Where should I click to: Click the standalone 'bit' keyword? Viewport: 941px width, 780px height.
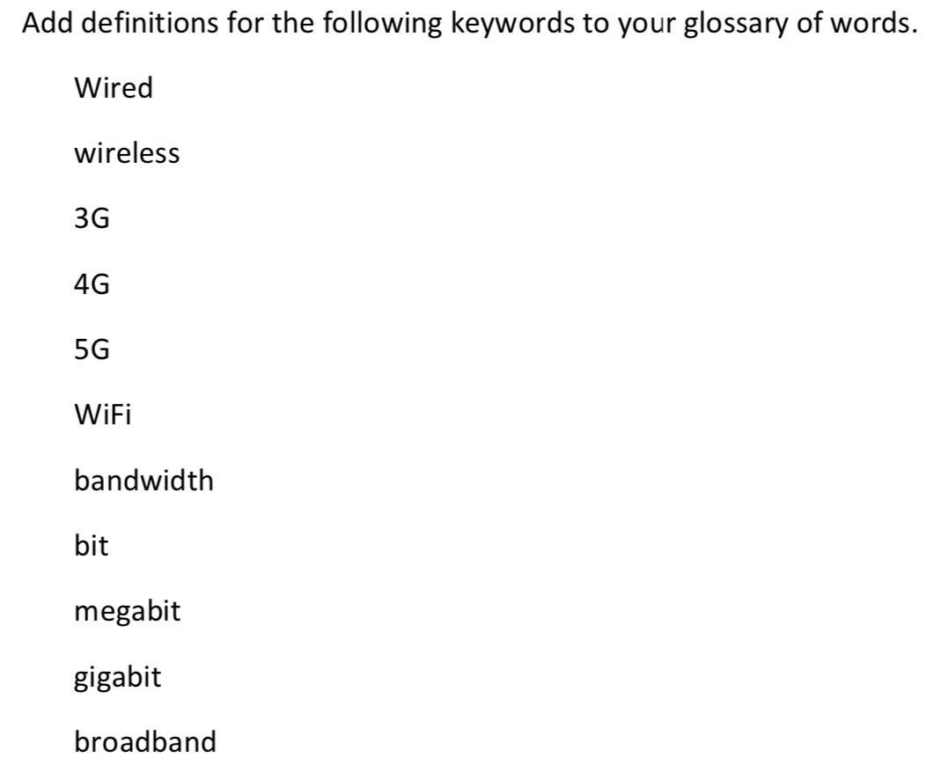coord(92,546)
